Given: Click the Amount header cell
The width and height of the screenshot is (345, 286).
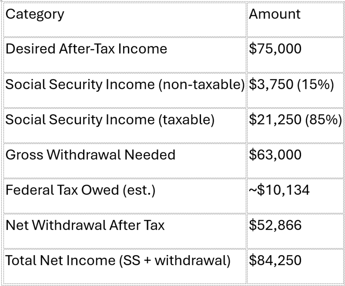Looking at the screenshot, I should 274,14.
